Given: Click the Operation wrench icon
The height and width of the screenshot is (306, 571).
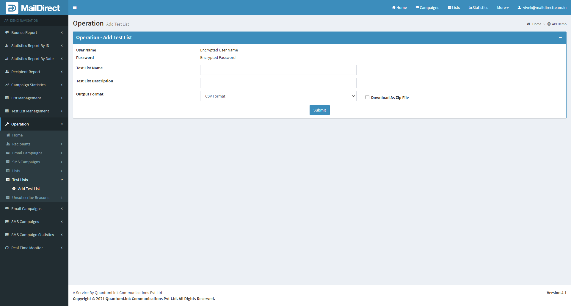Looking at the screenshot, I should [7, 124].
